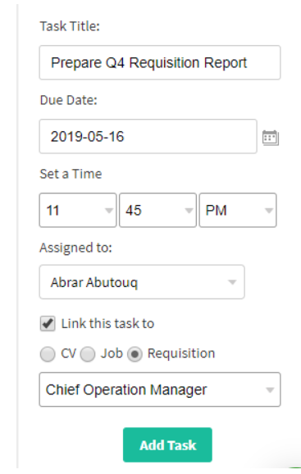Uncheck the Link this task to checkbox
The width and height of the screenshot is (301, 474).
click(48, 323)
